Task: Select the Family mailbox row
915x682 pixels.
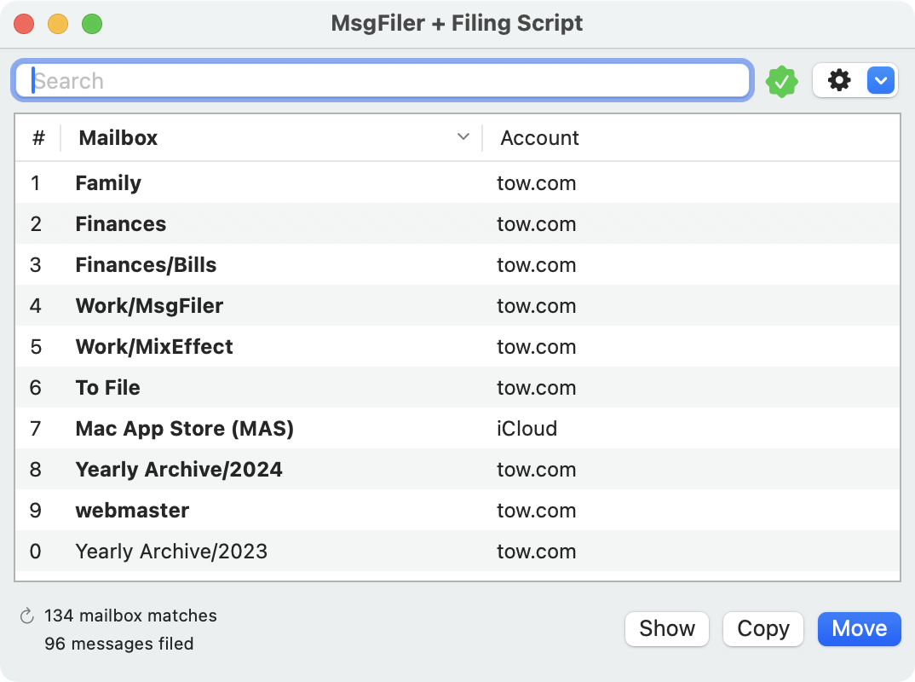Action: (x=108, y=183)
